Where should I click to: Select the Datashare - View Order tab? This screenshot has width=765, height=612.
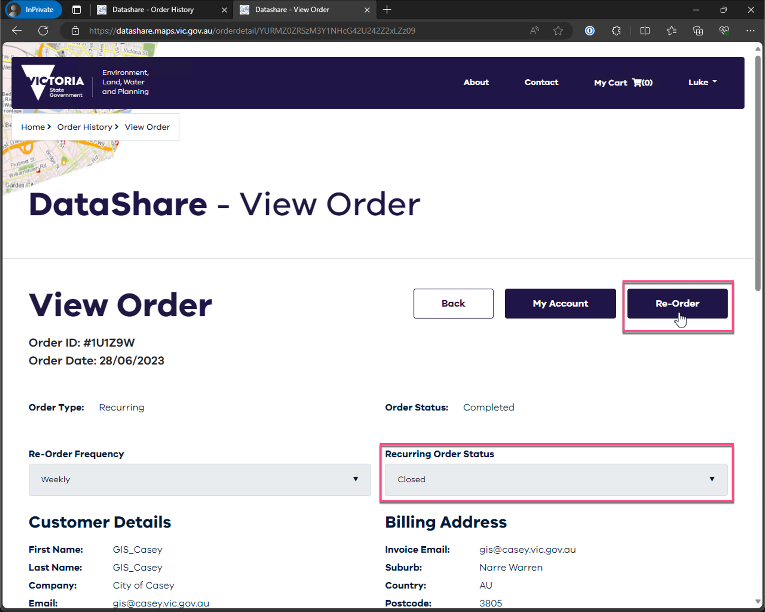304,10
